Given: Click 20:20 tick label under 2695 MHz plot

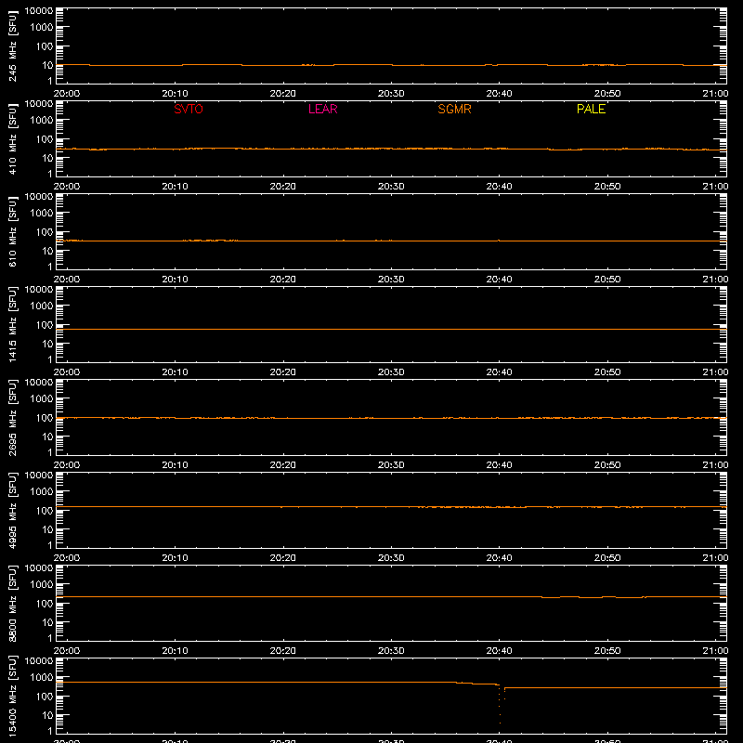Looking at the screenshot, I should (283, 465).
